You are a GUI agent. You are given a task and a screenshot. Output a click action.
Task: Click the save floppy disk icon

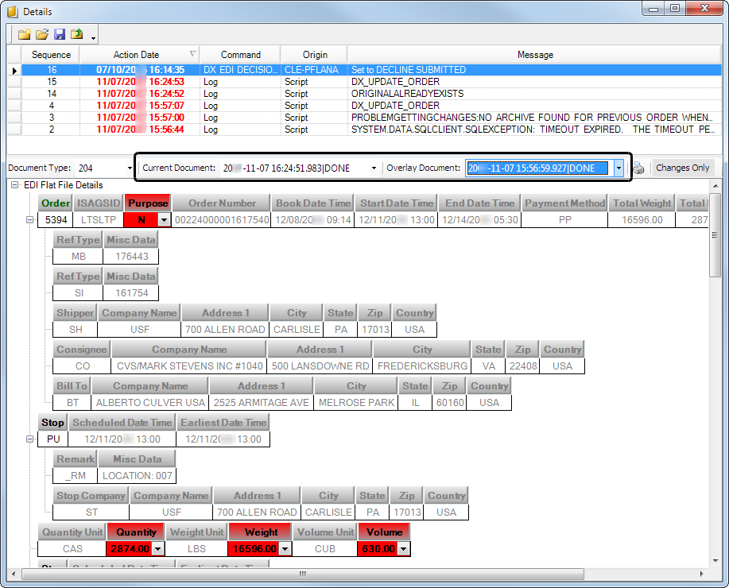60,35
